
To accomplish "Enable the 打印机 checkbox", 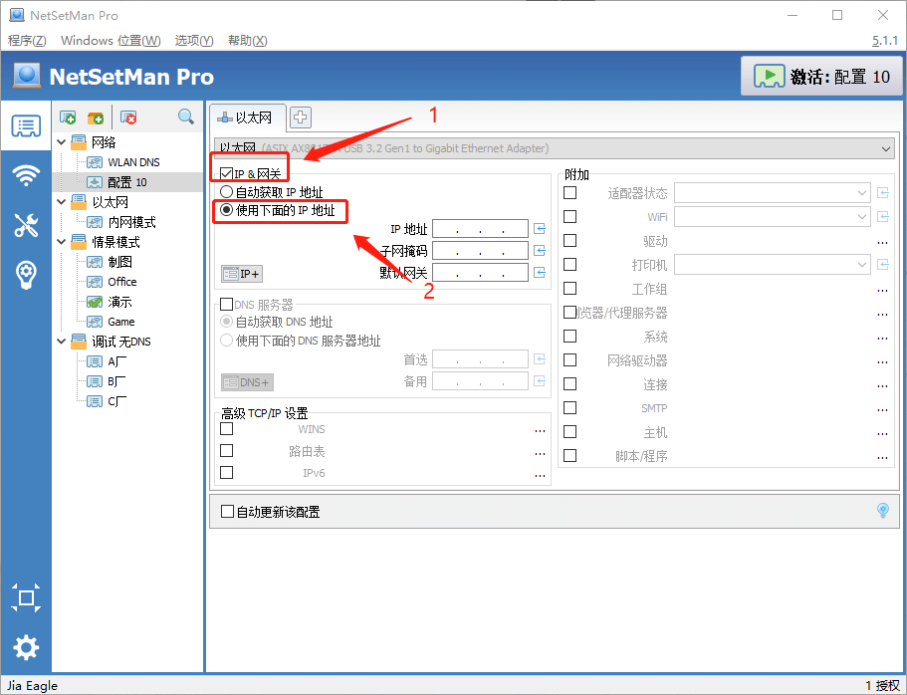I will [569, 264].
